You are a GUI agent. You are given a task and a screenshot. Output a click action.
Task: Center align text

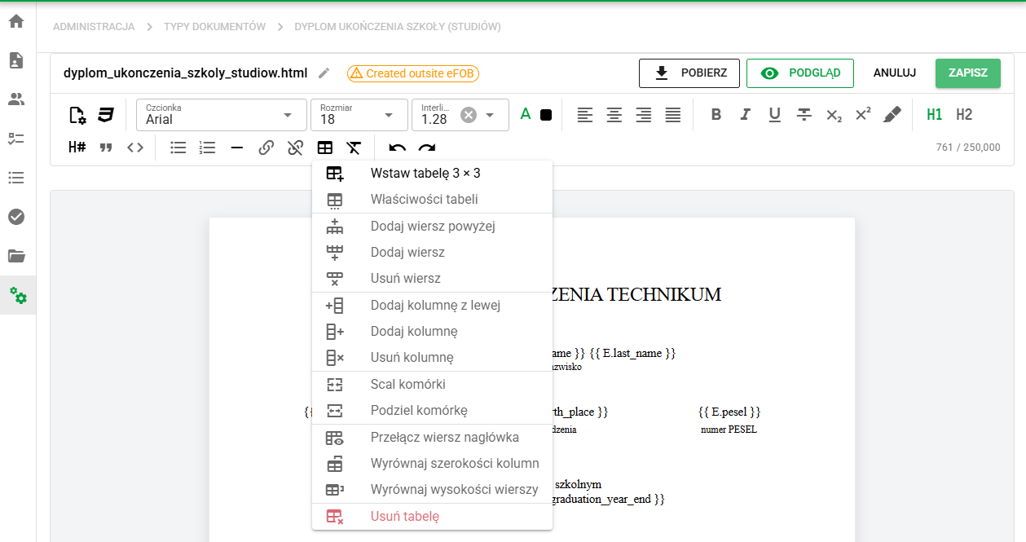click(x=614, y=115)
